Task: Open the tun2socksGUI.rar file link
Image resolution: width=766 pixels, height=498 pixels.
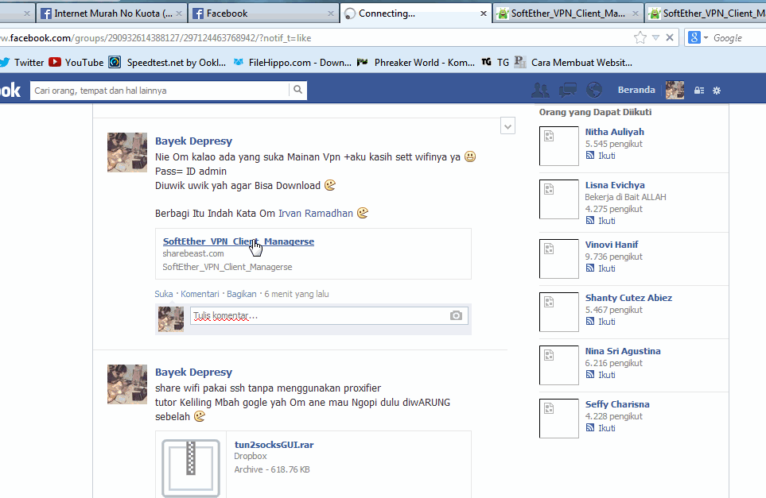Action: pos(274,444)
